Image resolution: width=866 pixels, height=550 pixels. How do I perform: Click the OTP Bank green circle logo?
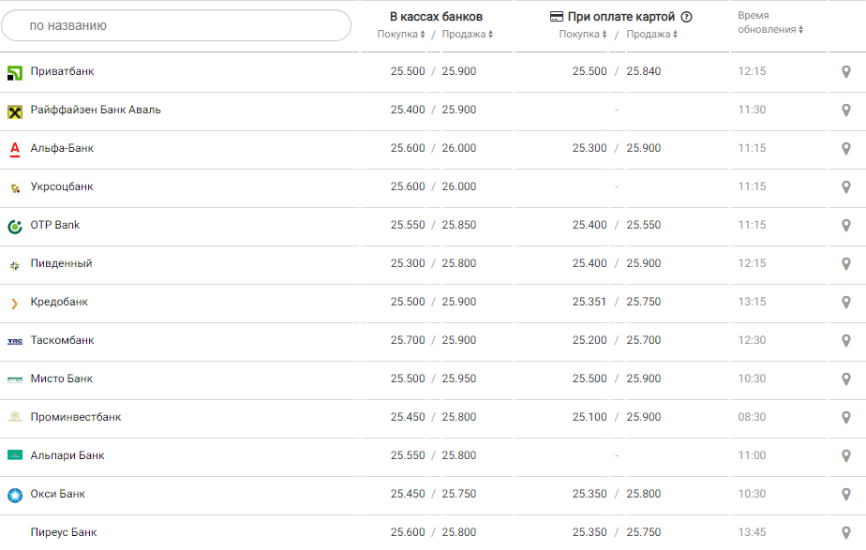pyautogui.click(x=15, y=226)
